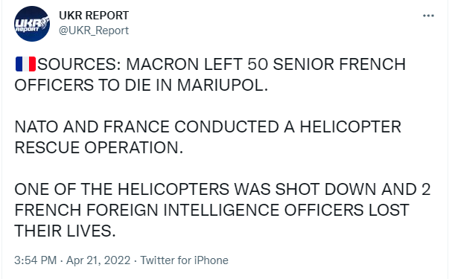Select the words SENIOR FRENCH in the first line

(340, 64)
